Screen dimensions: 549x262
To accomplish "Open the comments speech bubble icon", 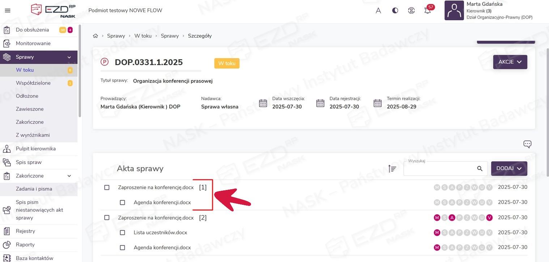I will tap(527, 144).
